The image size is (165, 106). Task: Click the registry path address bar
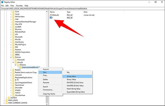click(x=82, y=9)
